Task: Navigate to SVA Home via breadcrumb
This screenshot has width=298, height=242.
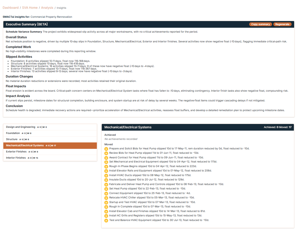Action: pos(30,7)
